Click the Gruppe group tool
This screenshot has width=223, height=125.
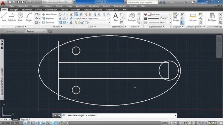(176, 17)
